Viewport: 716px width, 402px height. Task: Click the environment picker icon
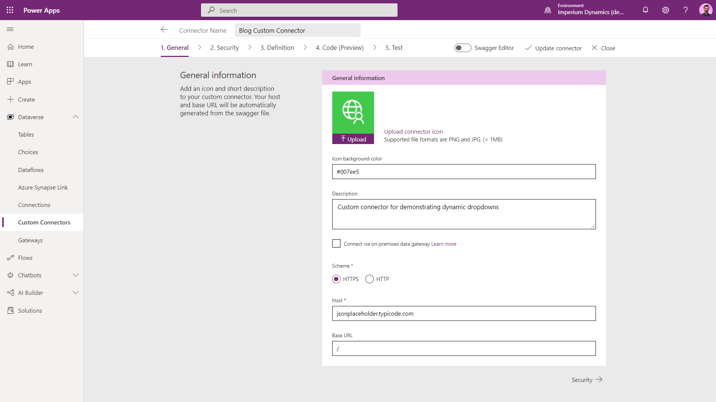point(548,10)
